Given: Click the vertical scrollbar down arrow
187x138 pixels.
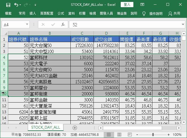Looking at the screenshot, I should (184, 122).
